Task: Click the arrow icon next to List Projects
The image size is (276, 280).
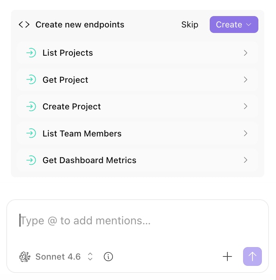Action: pos(31,53)
